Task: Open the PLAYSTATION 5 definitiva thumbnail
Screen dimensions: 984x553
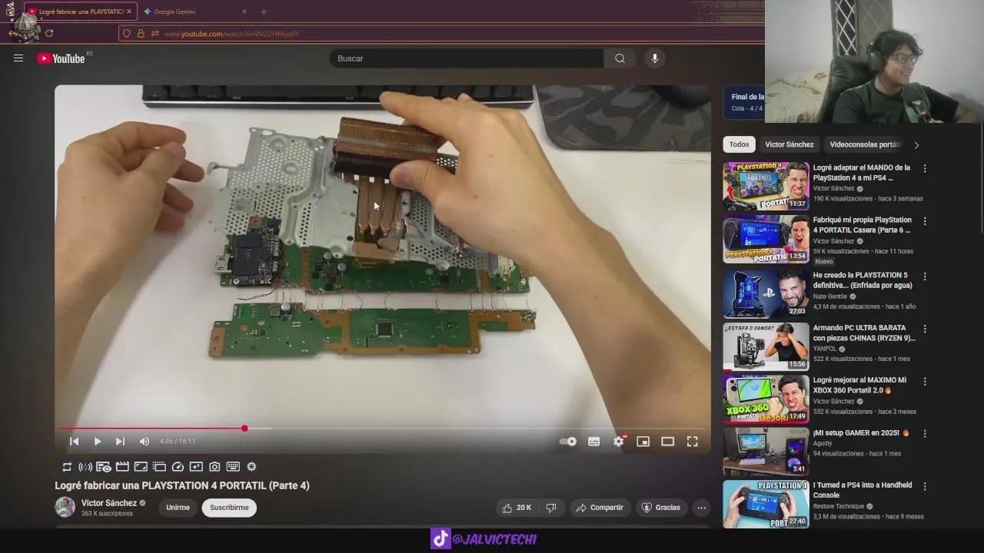Action: (766, 293)
